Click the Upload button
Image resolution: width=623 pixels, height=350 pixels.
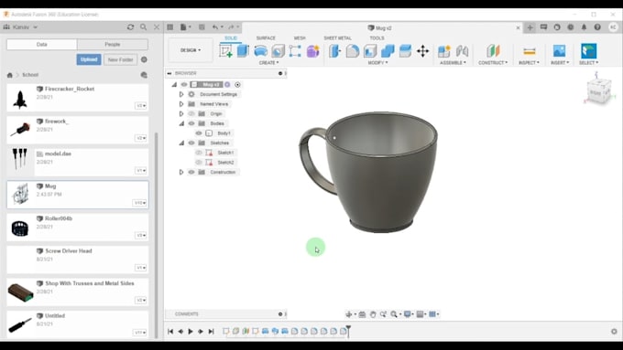pos(89,59)
